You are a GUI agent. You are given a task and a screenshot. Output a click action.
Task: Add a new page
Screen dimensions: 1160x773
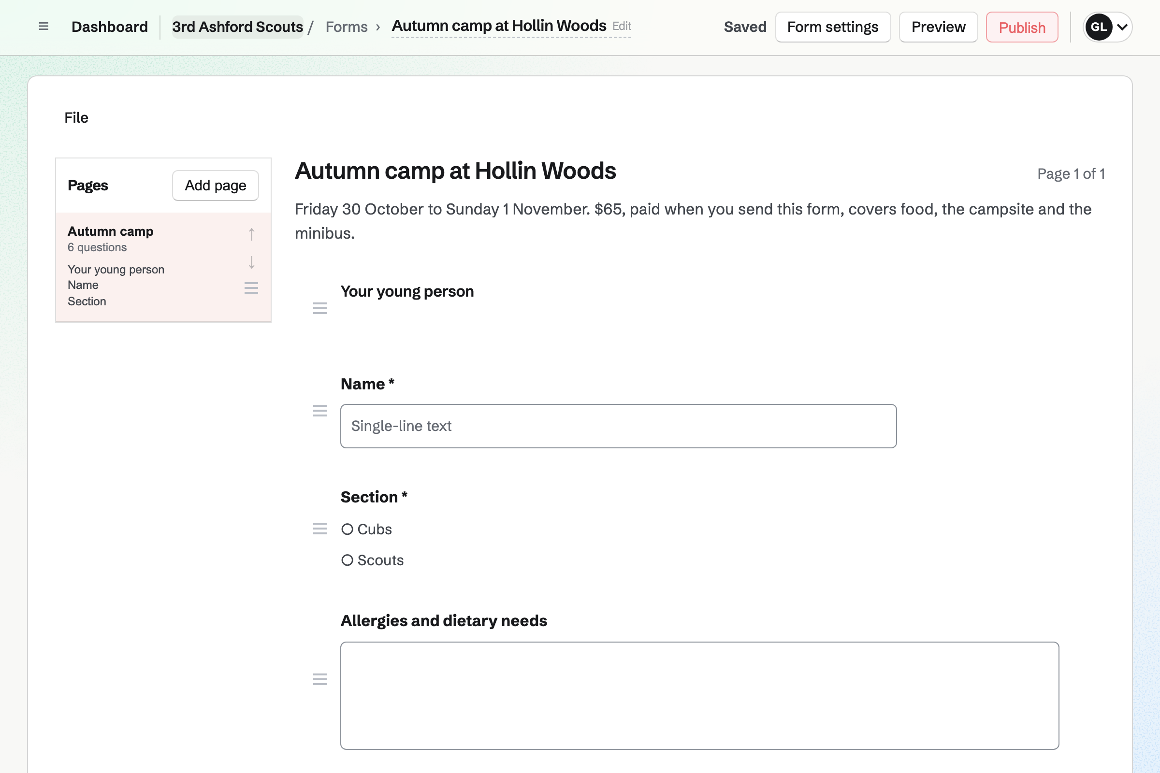tap(216, 186)
